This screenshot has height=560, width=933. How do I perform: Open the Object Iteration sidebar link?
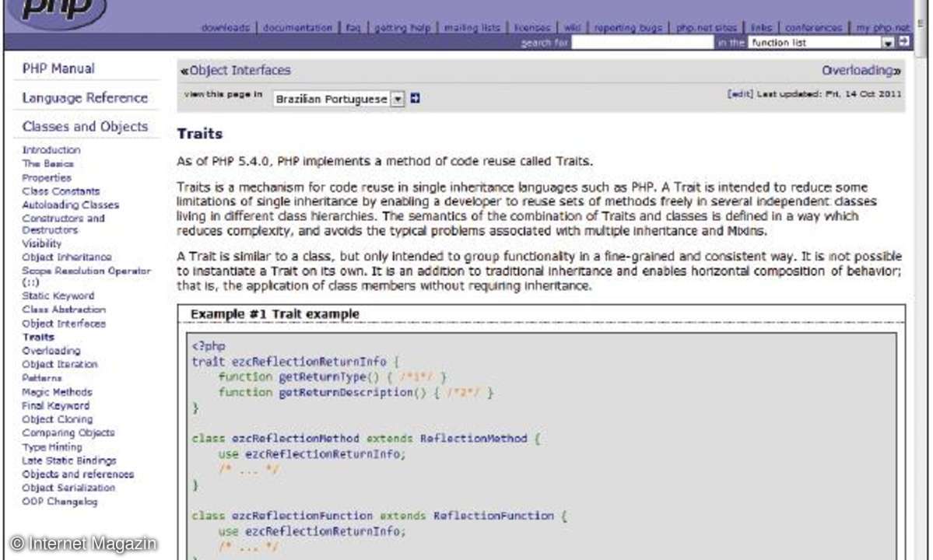click(59, 365)
